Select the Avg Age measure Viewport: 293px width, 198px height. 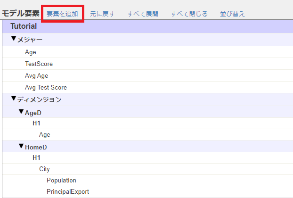click(36, 75)
